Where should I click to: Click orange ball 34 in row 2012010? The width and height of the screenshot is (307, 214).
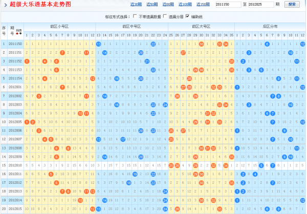pyautogui.click(x=226, y=165)
